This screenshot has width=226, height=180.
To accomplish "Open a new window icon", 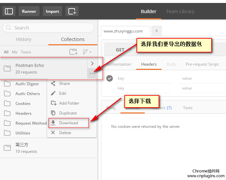I will (72, 11).
